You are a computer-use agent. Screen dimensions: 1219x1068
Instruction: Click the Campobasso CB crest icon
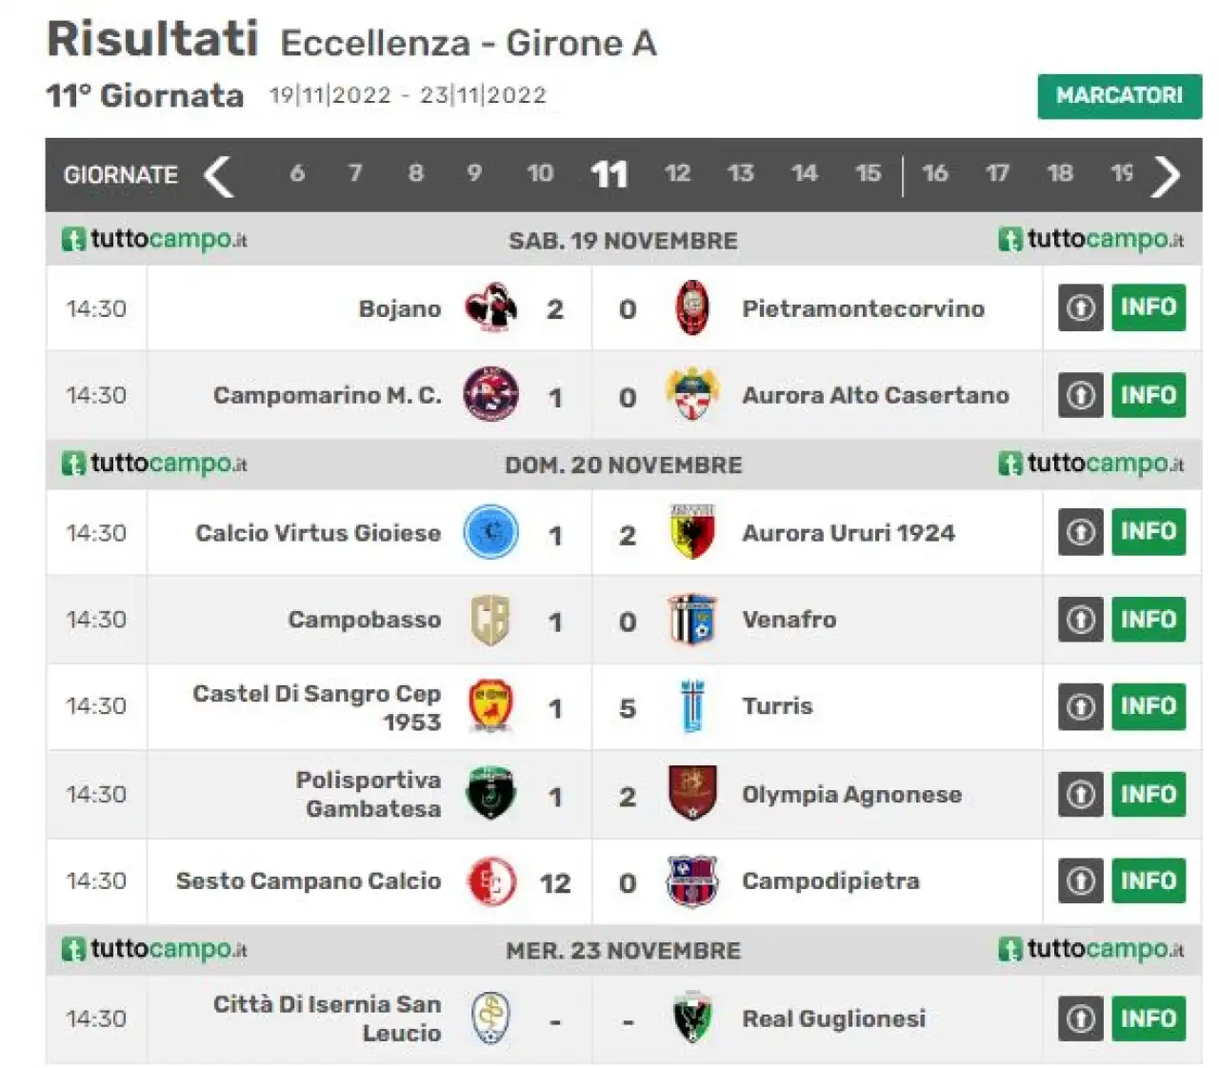(490, 620)
